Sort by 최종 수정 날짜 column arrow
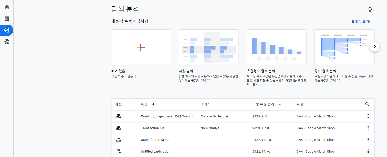 point(280,104)
